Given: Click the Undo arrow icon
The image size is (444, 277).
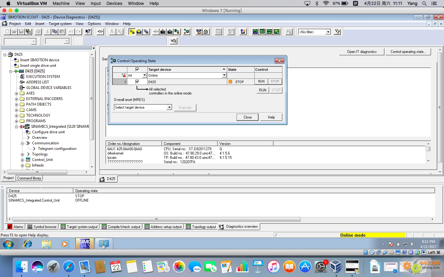Looking at the screenshot, I should tap(71, 32).
